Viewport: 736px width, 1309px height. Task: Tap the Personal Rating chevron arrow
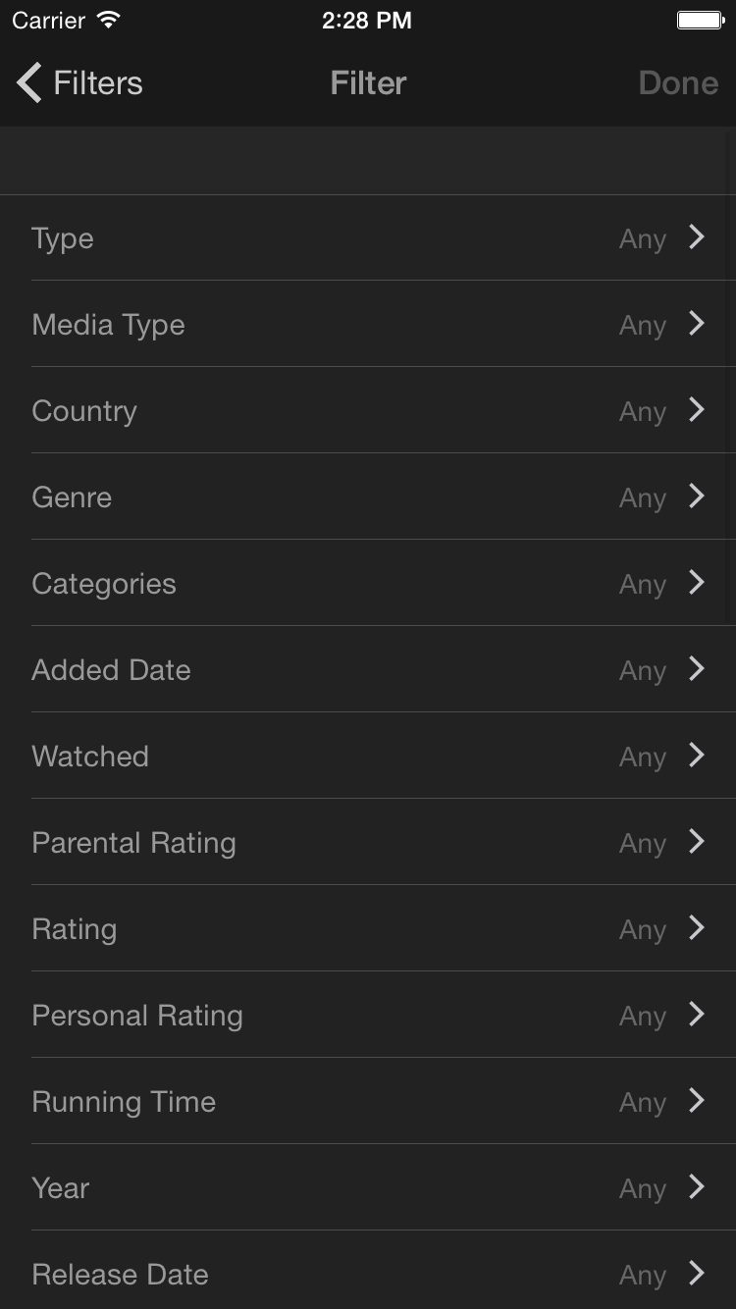pos(697,1015)
